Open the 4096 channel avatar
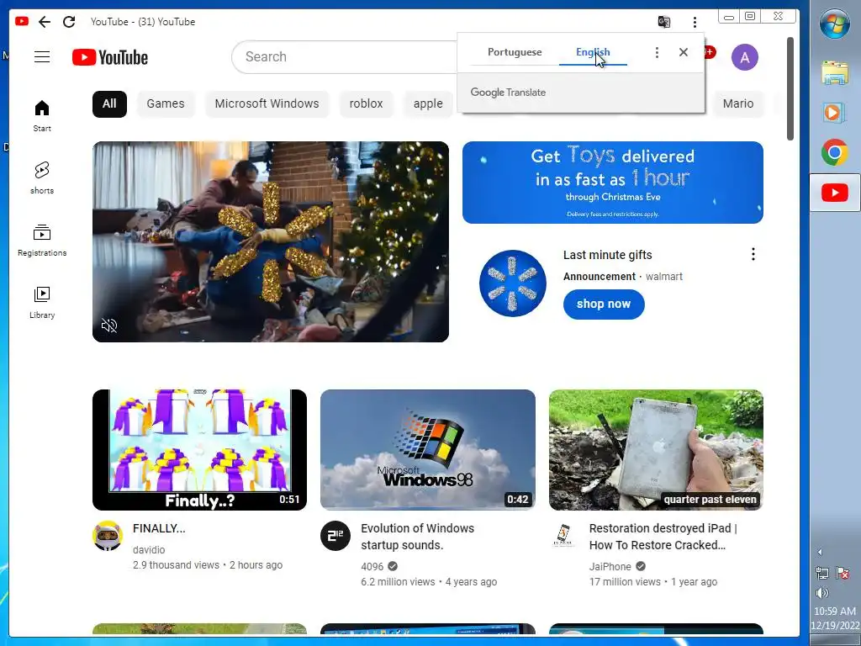 pyautogui.click(x=335, y=536)
